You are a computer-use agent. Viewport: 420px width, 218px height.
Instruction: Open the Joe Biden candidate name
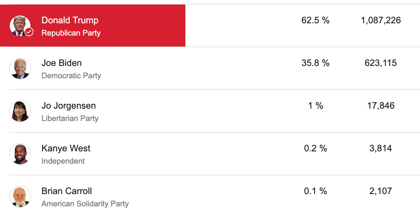pyautogui.click(x=62, y=63)
